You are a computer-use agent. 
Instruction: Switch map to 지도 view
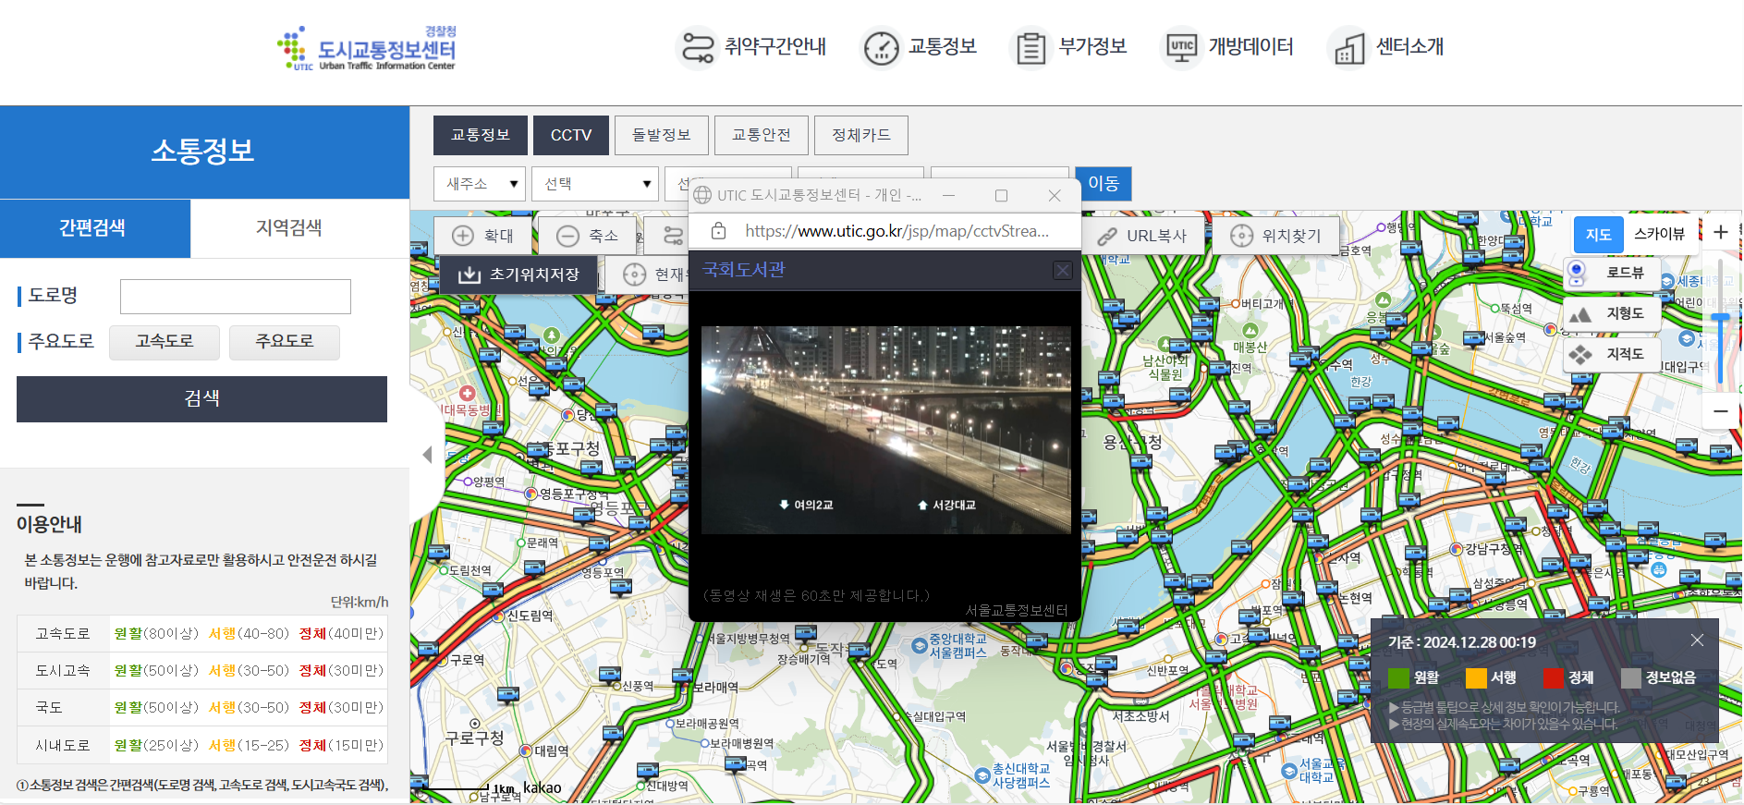pos(1598,234)
